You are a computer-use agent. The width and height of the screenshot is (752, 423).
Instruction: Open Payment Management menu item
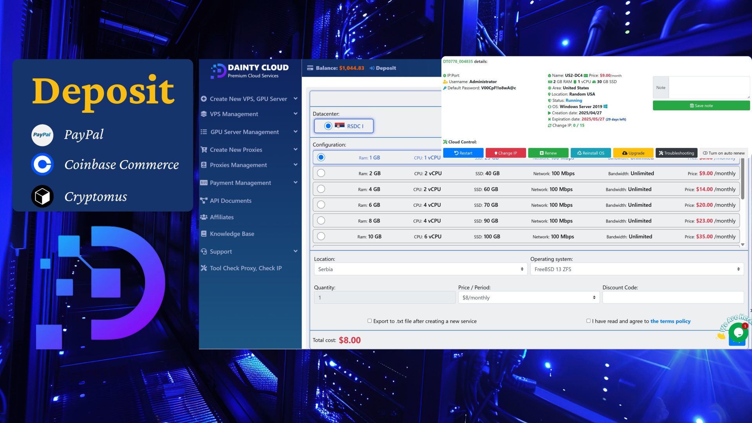[240, 183]
